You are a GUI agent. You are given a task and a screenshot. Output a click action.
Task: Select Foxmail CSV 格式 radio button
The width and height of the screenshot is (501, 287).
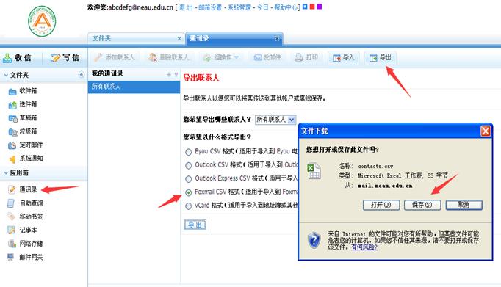tap(189, 192)
